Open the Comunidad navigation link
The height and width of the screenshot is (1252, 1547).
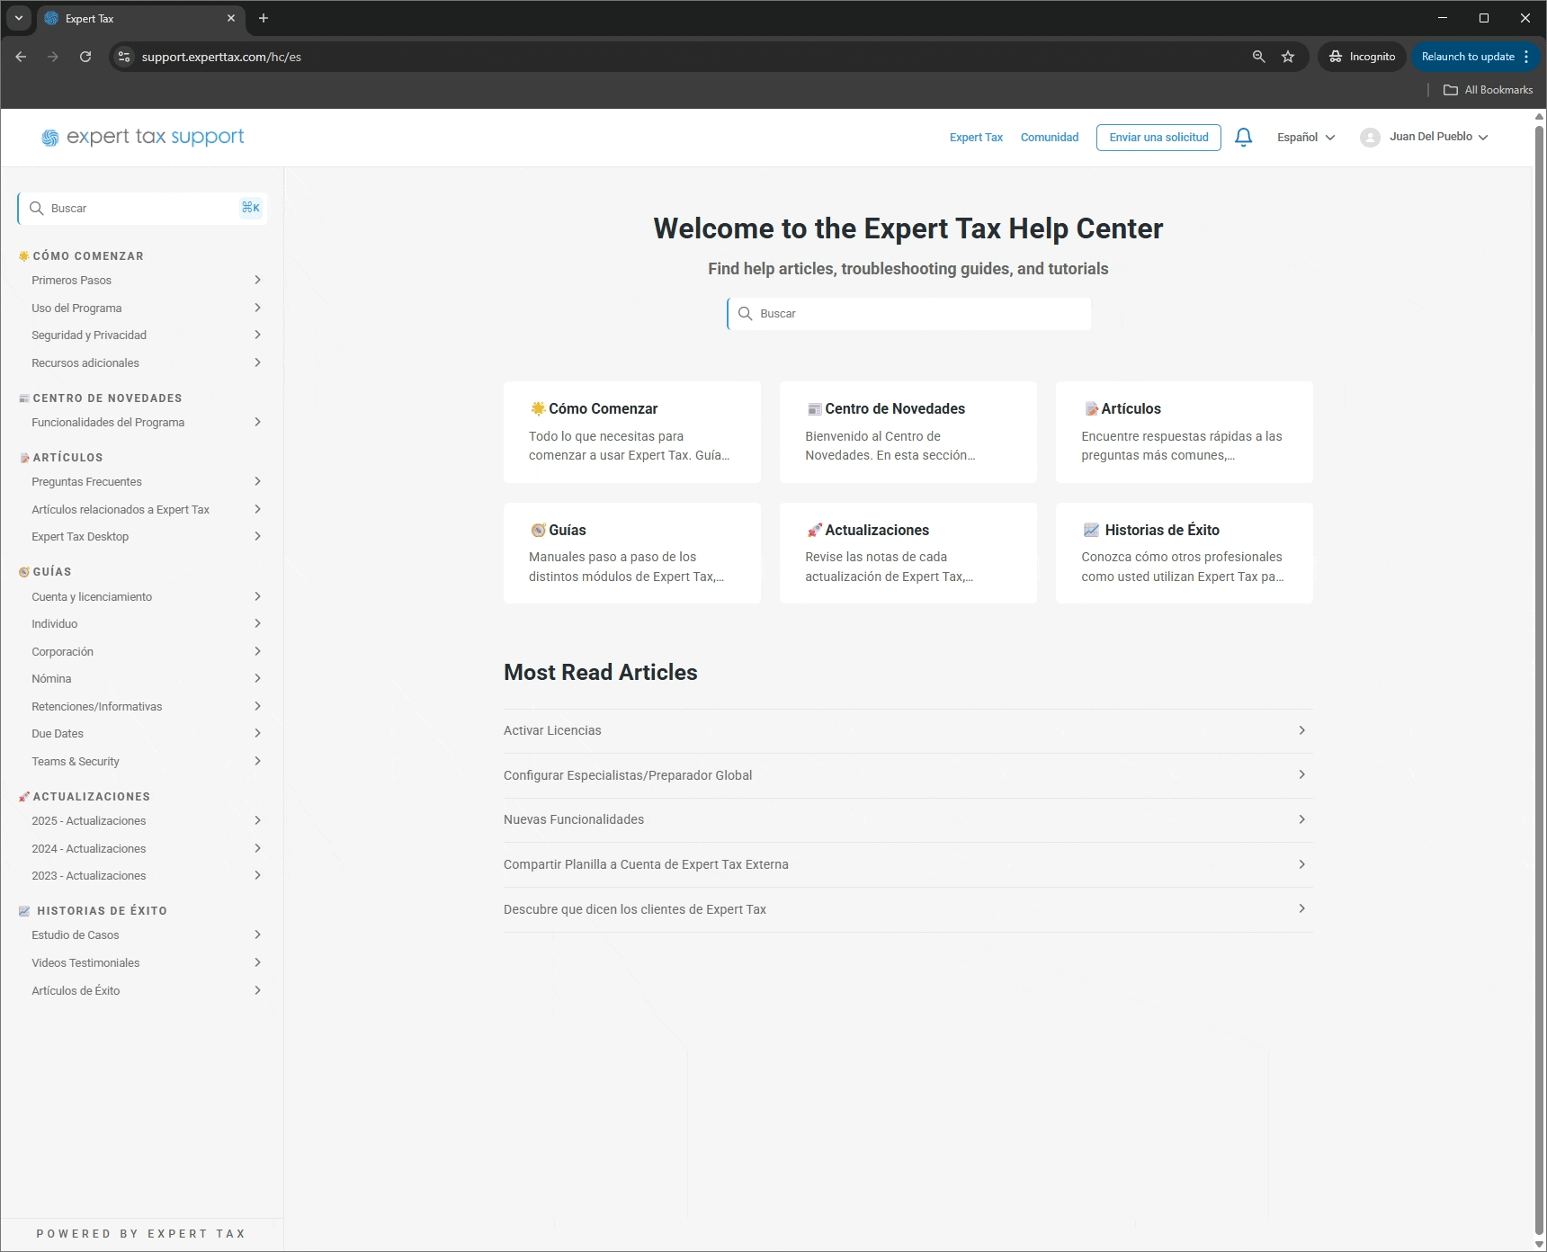[1050, 138]
